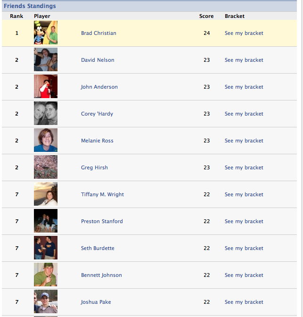Open Tiffany M. Wright's bracket link

coord(244,194)
